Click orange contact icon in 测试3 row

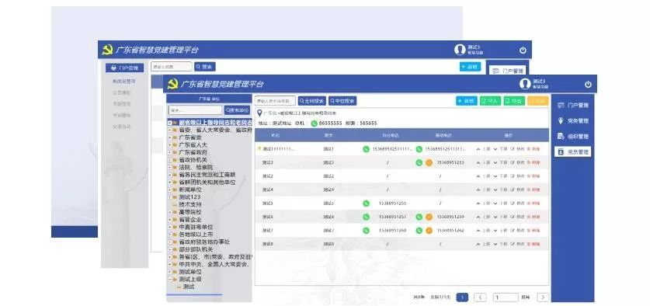pos(429,162)
